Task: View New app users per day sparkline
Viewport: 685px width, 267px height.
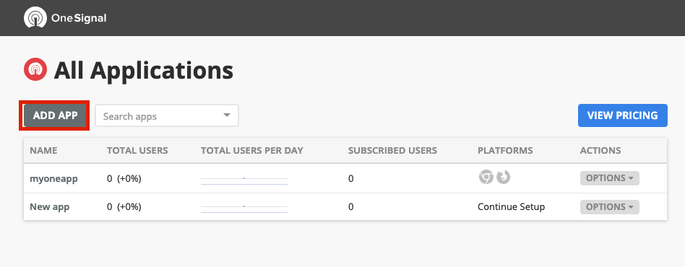Action: (244, 207)
